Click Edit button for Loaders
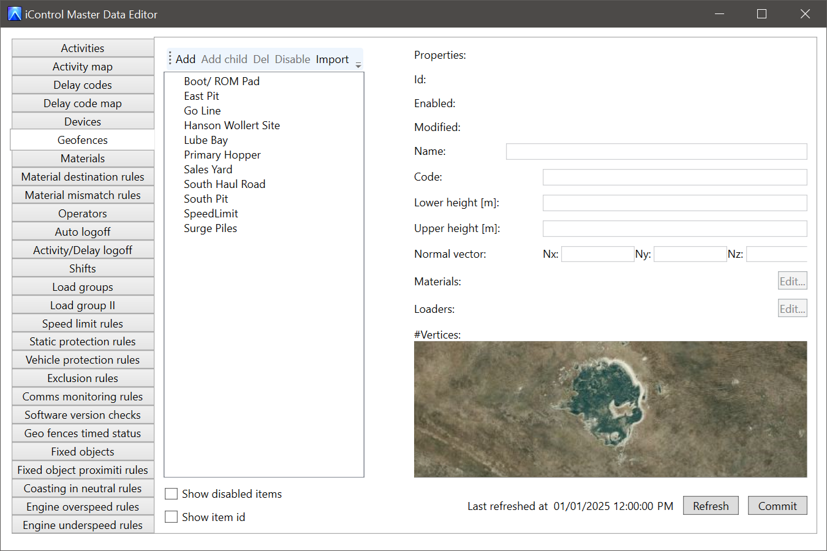 click(x=793, y=309)
